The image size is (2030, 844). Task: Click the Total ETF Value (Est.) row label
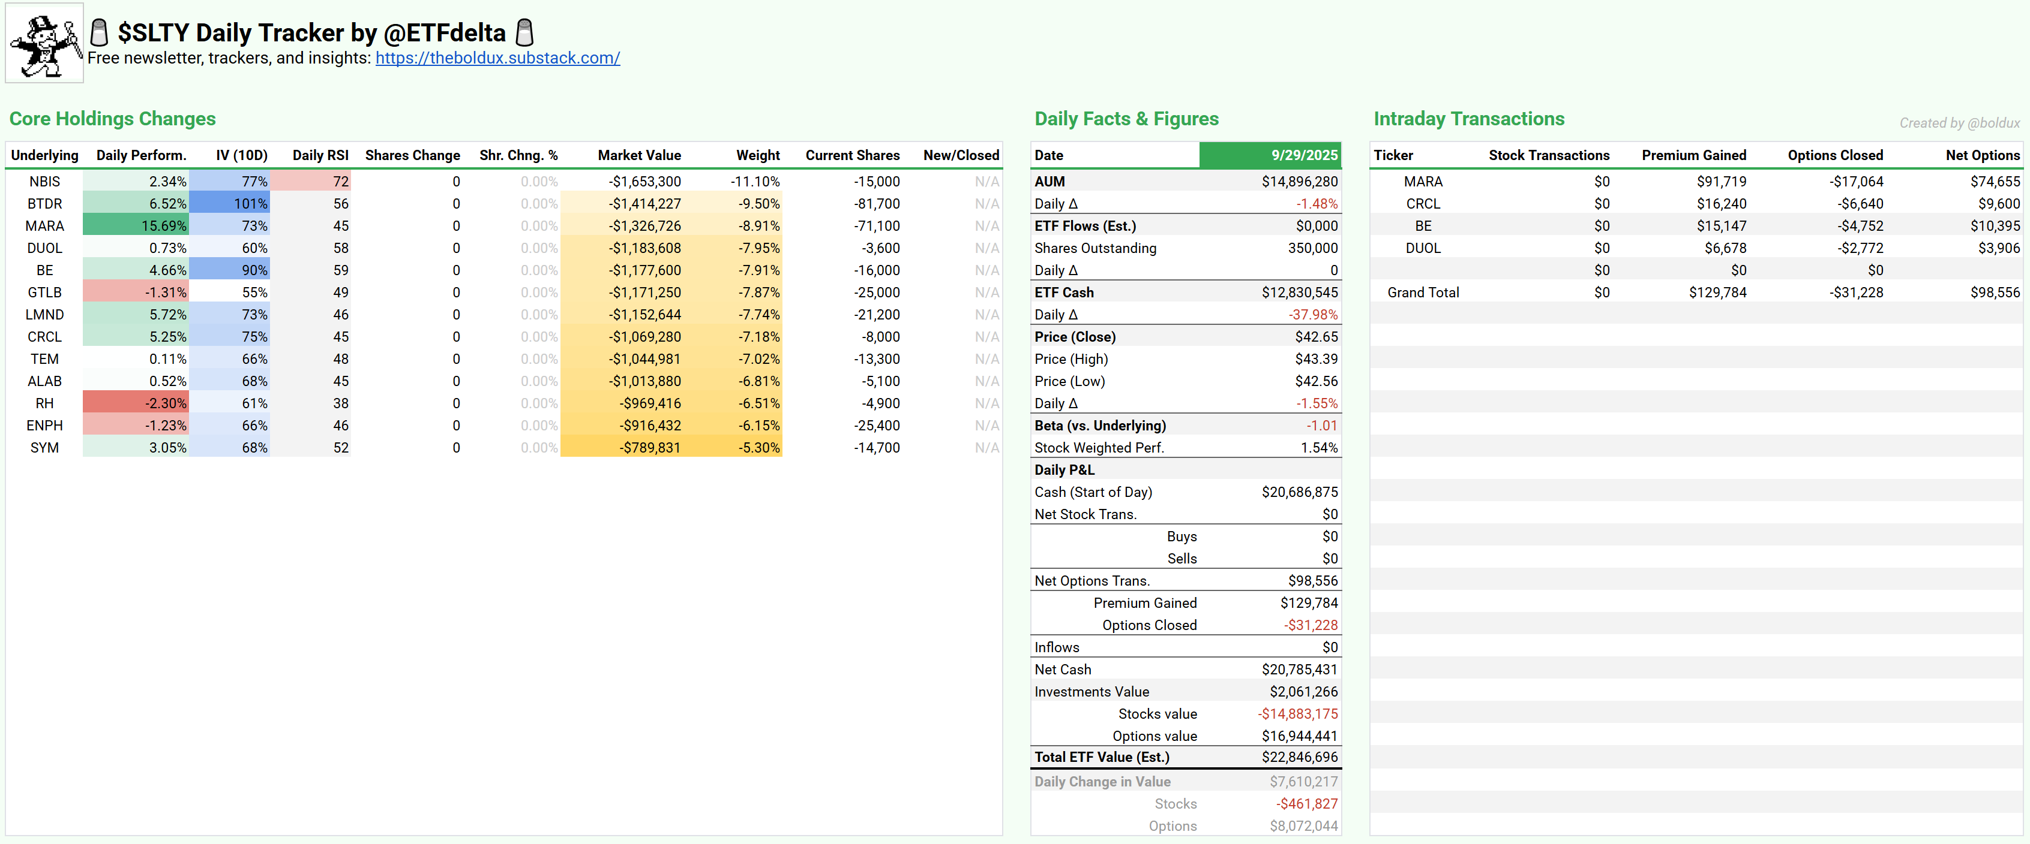pos(1102,758)
